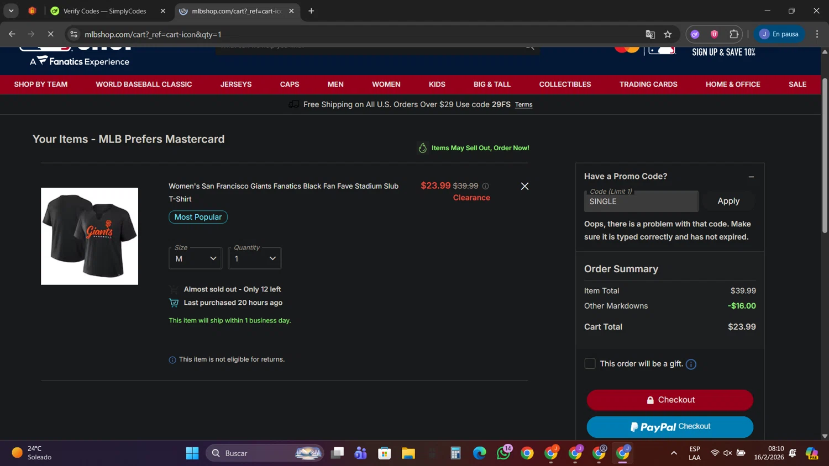The height and width of the screenshot is (466, 829).
Task: Open the clock showing 08:10 date
Action: [x=769, y=453]
